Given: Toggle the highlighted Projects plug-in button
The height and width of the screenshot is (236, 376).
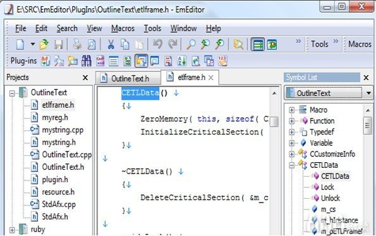Looking at the screenshot, I should 141,61.
